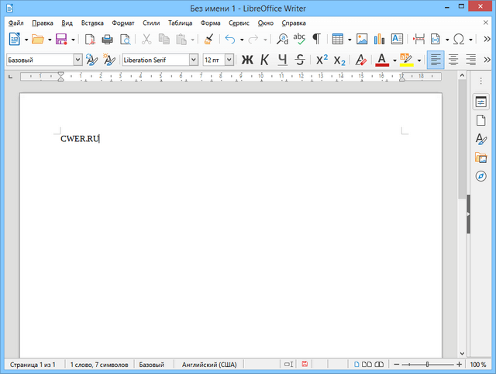Toggle underline (Ч) formatting

282,60
